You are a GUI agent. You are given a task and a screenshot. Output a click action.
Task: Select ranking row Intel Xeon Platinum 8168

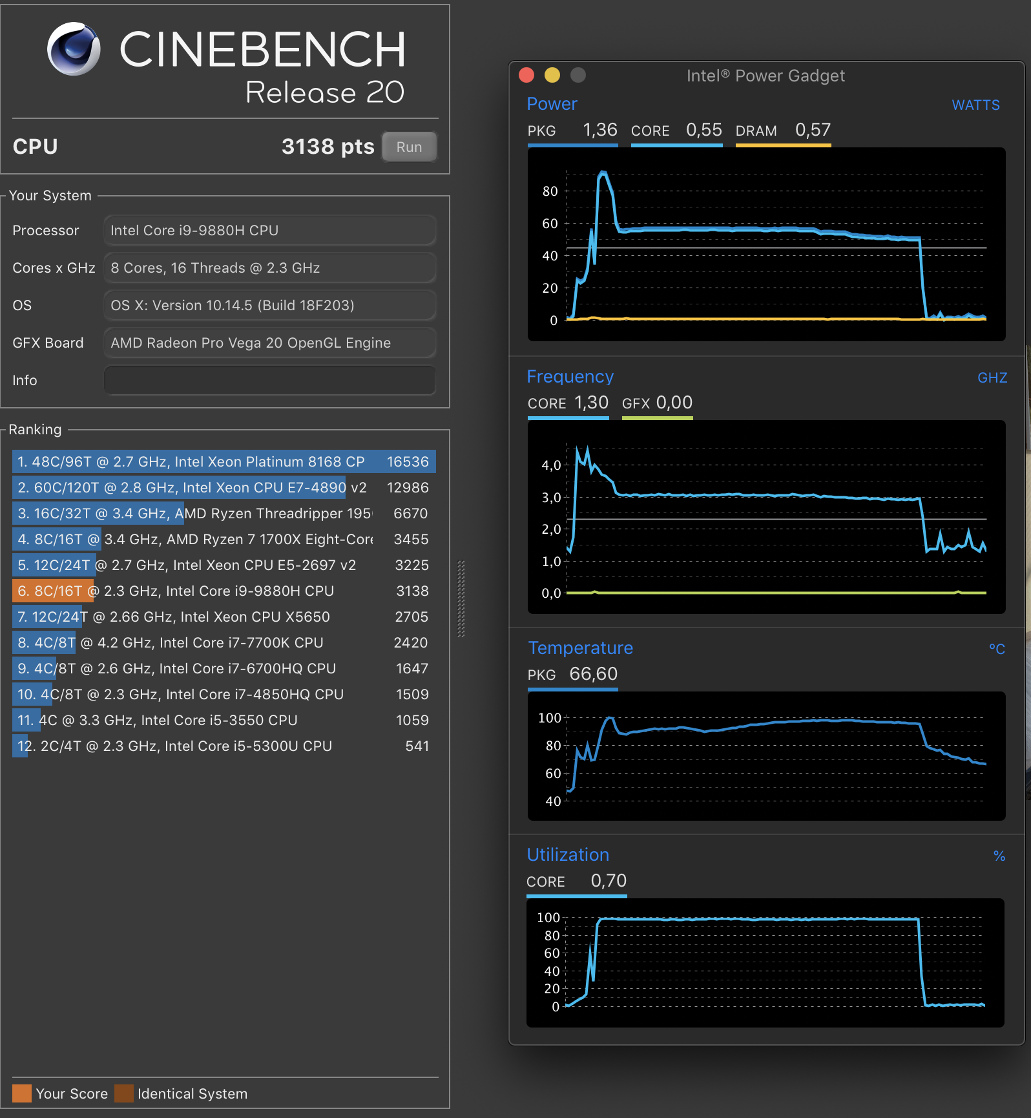coord(224,462)
